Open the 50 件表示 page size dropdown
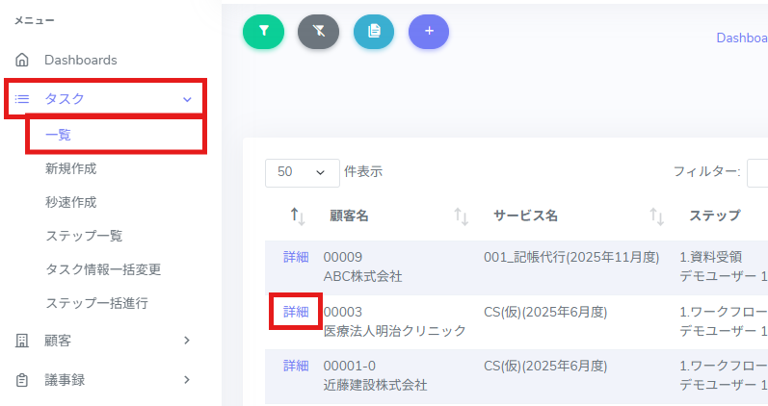The height and width of the screenshot is (406, 768). point(302,172)
